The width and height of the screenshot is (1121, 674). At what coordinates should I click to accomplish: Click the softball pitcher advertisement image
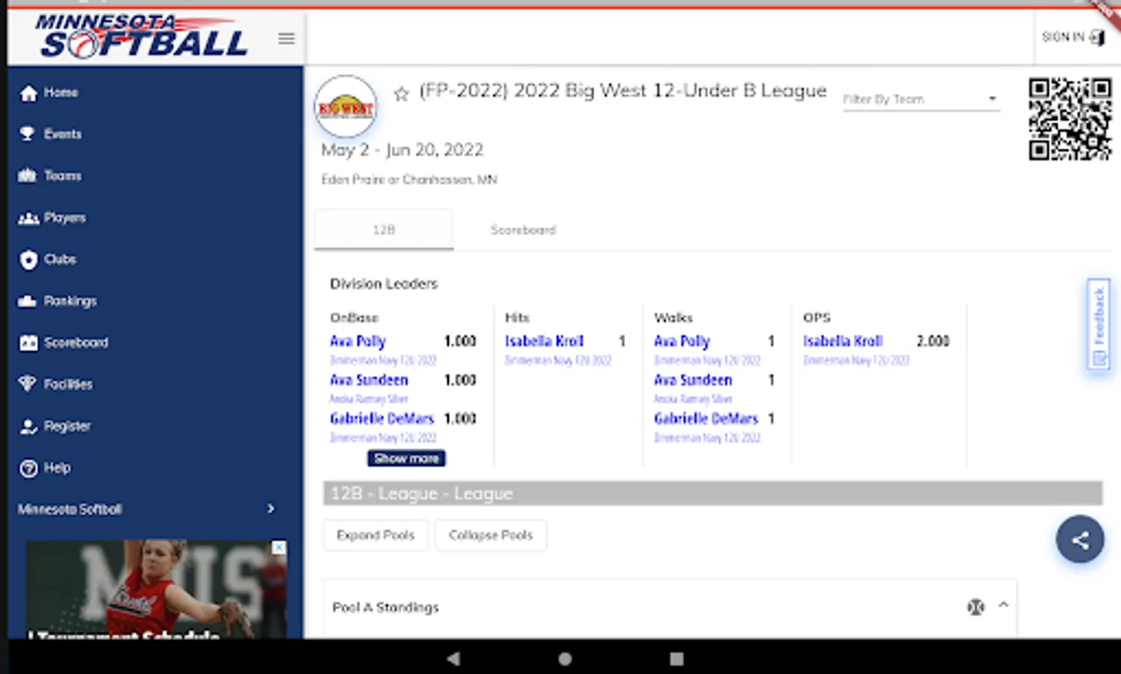coord(156,589)
